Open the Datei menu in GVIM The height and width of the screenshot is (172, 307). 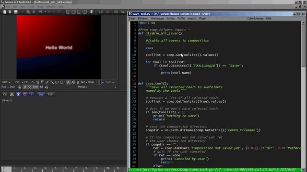click(132, 18)
